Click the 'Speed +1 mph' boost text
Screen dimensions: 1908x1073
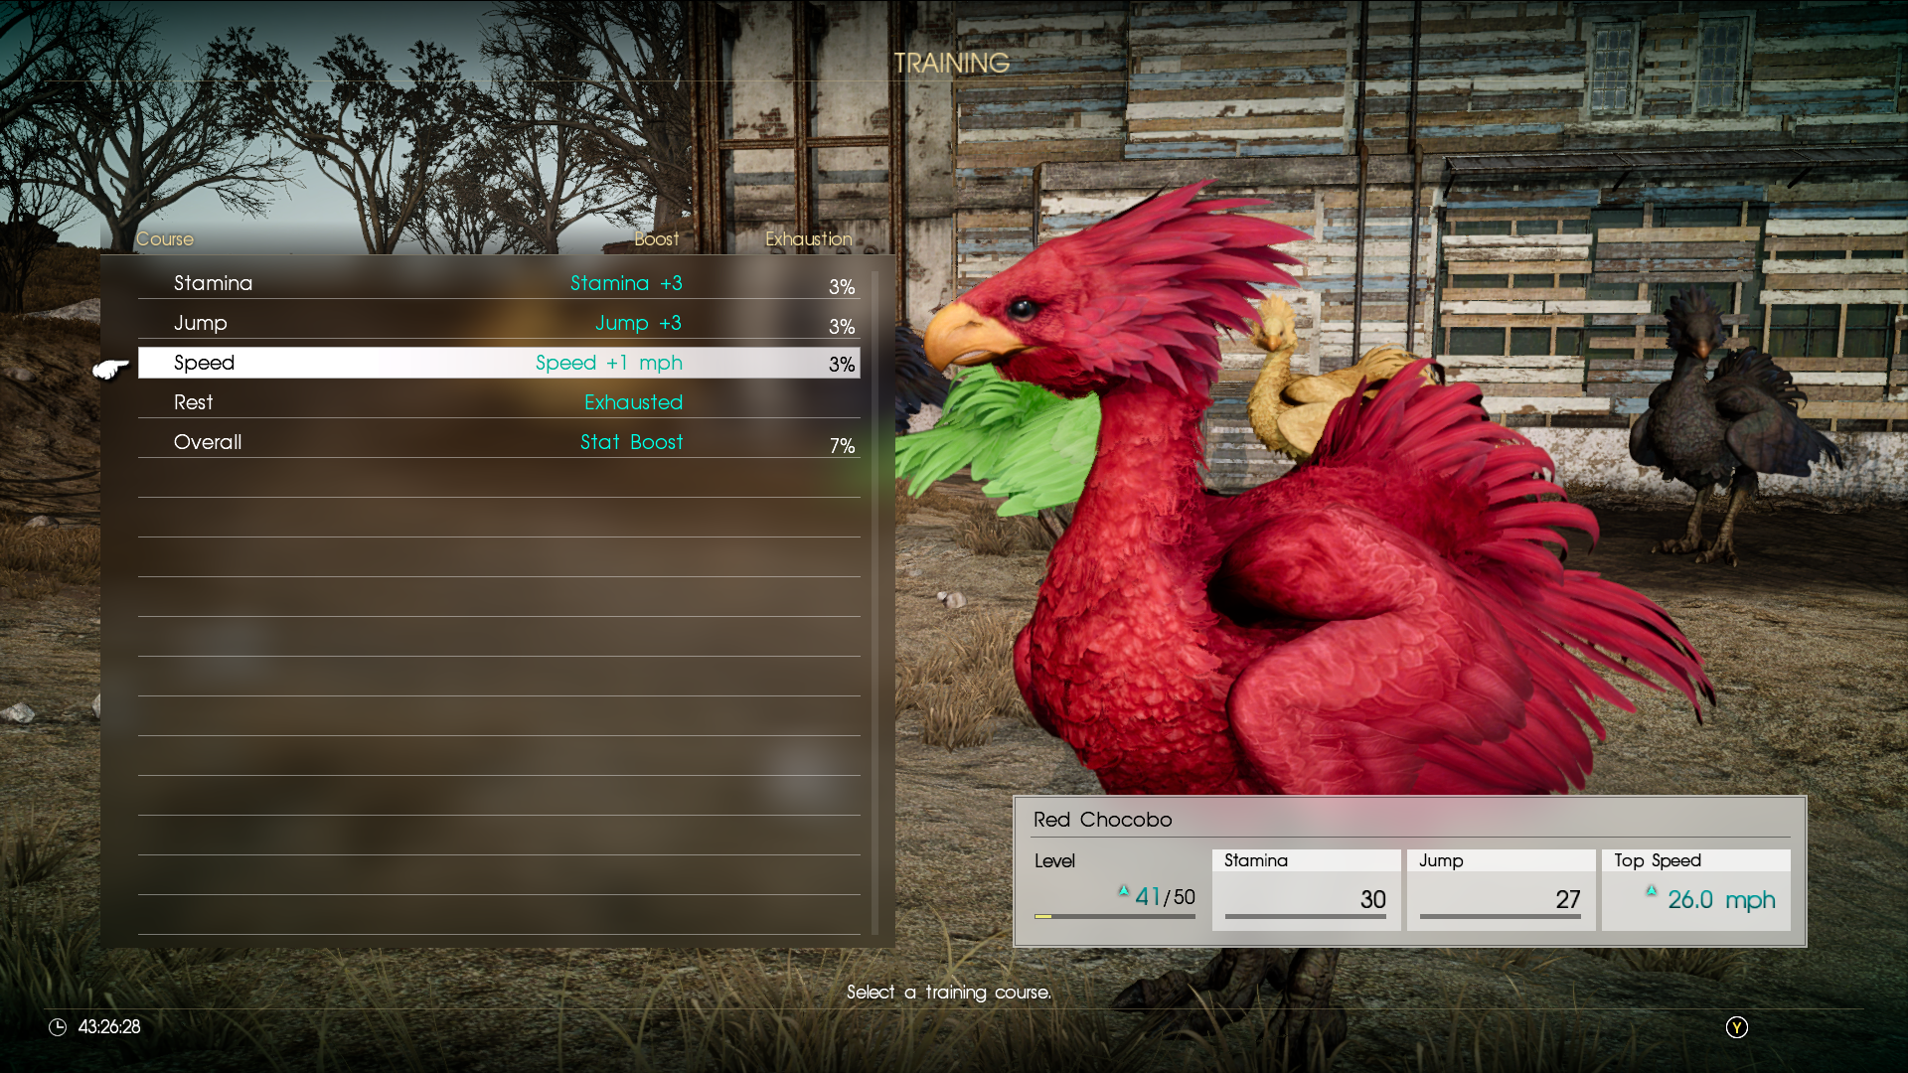click(609, 363)
